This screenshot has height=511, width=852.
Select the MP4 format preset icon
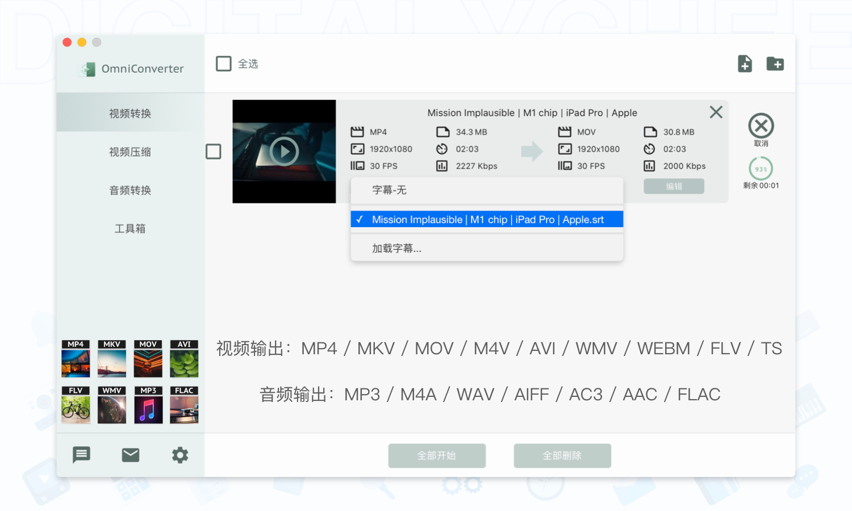pos(76,359)
